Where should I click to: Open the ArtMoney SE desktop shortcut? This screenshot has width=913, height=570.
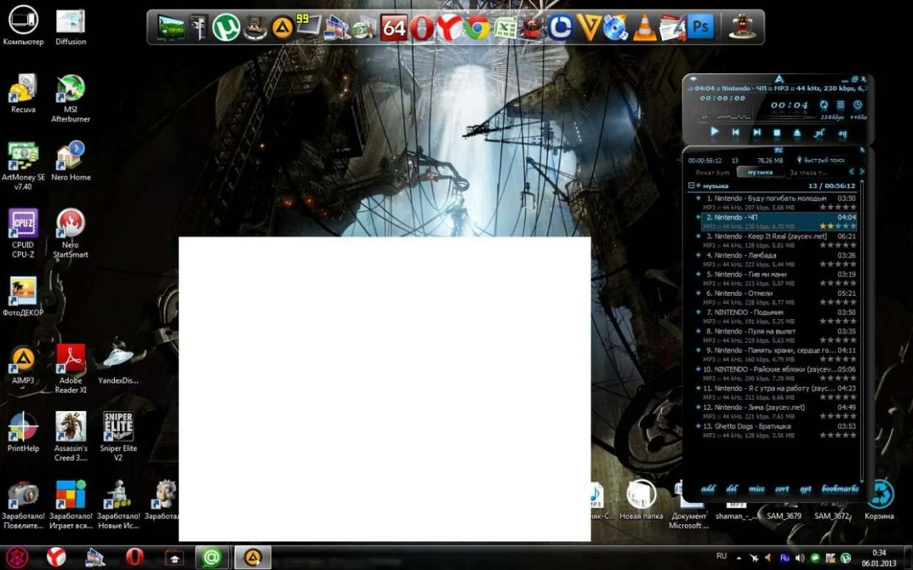pos(23,165)
